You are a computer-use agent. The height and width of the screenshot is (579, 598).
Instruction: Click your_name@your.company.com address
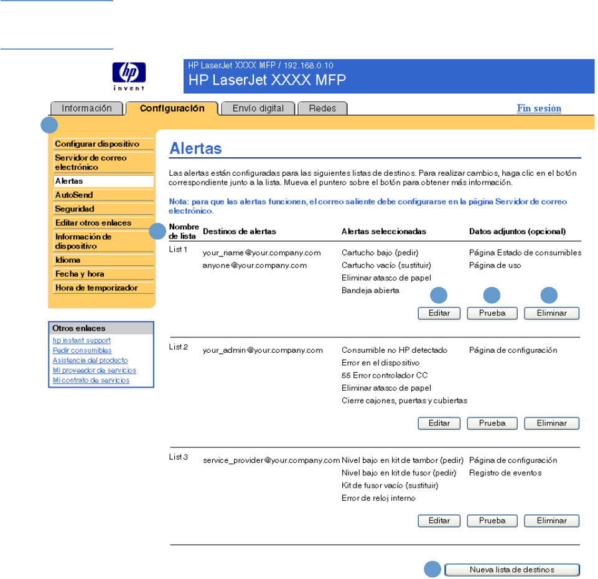pyautogui.click(x=261, y=253)
